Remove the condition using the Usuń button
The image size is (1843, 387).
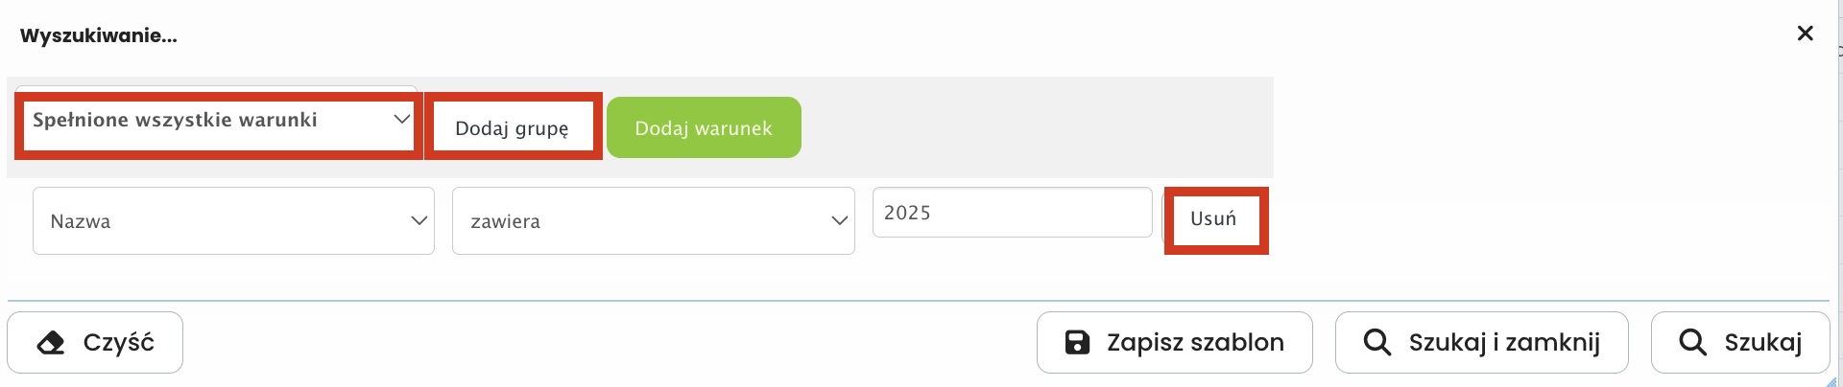point(1213,219)
